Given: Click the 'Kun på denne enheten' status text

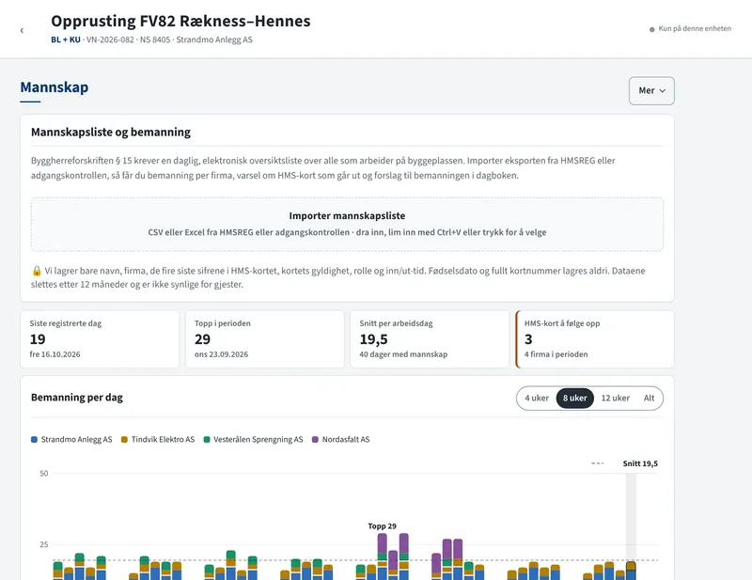Looking at the screenshot, I should [x=695, y=29].
